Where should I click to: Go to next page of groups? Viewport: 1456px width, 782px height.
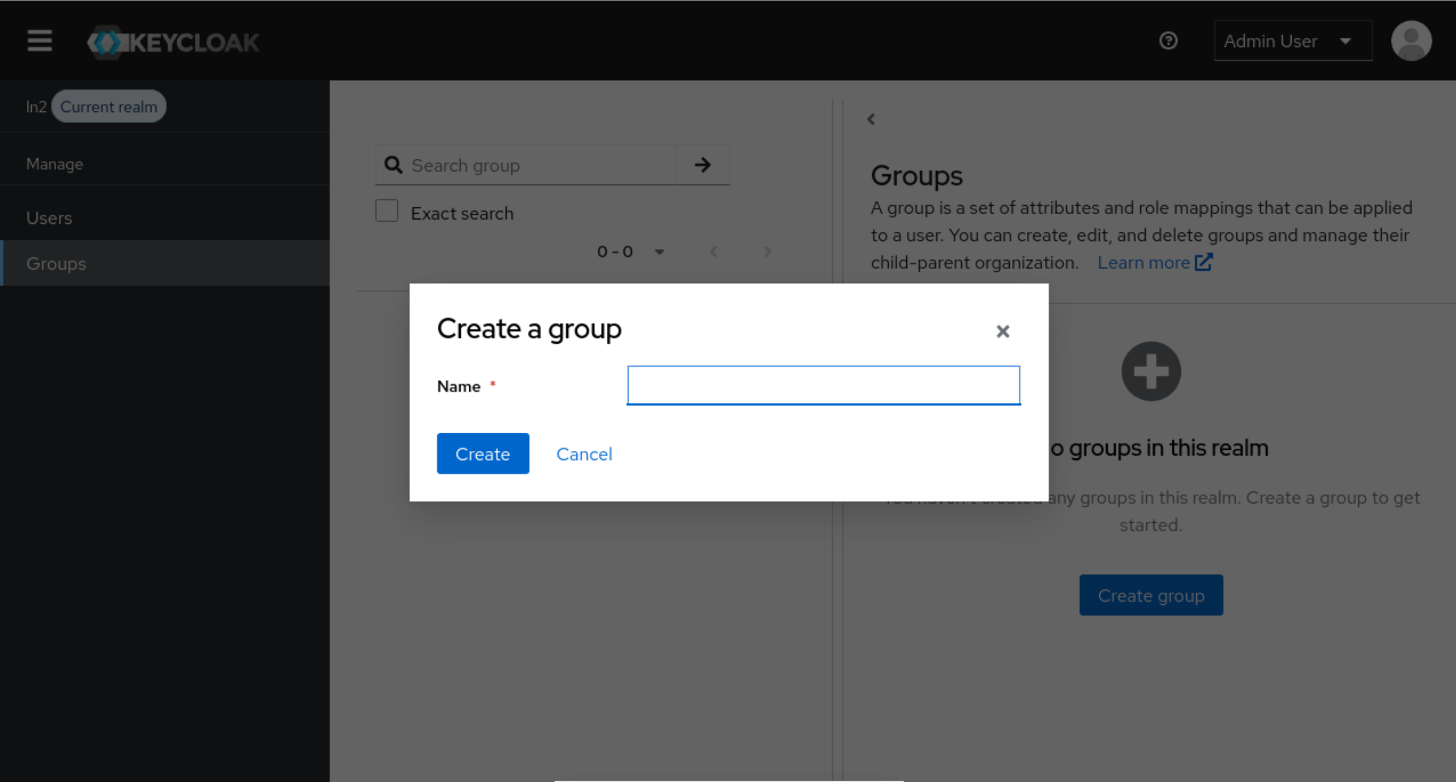(767, 251)
